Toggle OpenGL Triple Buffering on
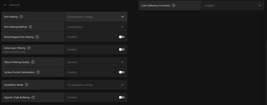The width and height of the screenshot is (267, 105). [122, 97]
